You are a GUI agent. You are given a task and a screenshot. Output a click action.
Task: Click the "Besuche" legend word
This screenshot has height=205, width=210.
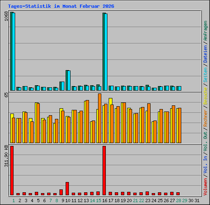[205, 96]
